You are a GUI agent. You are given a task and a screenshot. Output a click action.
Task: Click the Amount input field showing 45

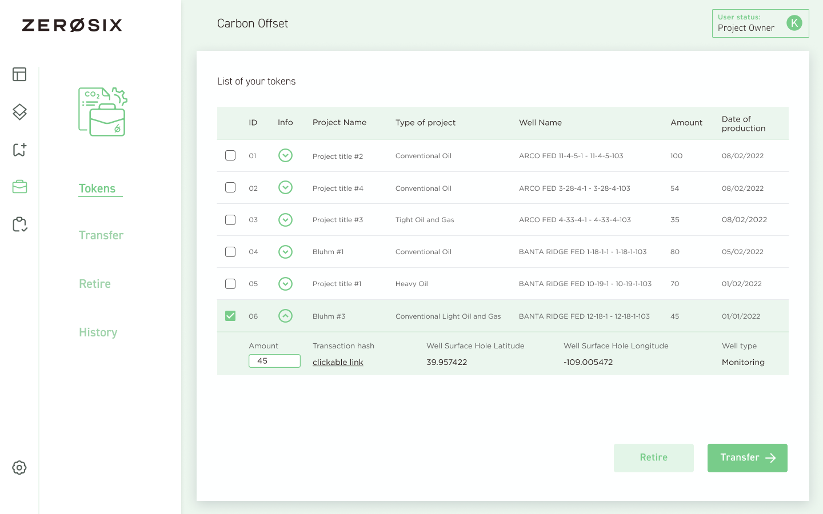(274, 361)
